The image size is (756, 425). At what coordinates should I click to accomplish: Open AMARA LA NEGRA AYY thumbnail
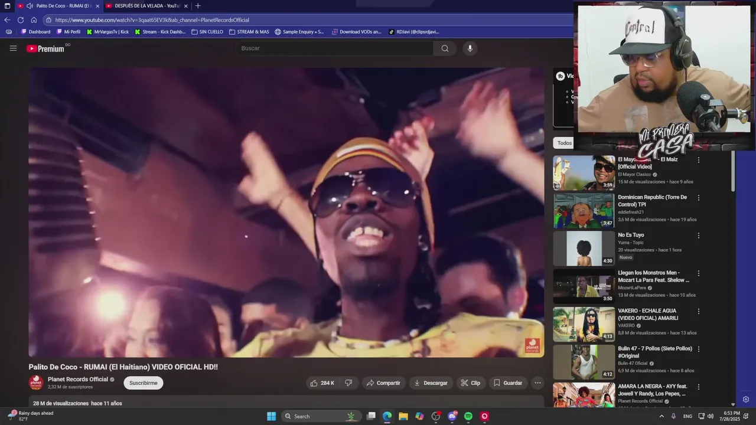click(x=584, y=395)
